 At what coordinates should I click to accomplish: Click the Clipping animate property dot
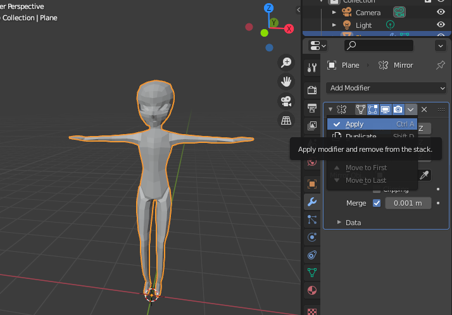pyautogui.click(x=438, y=189)
